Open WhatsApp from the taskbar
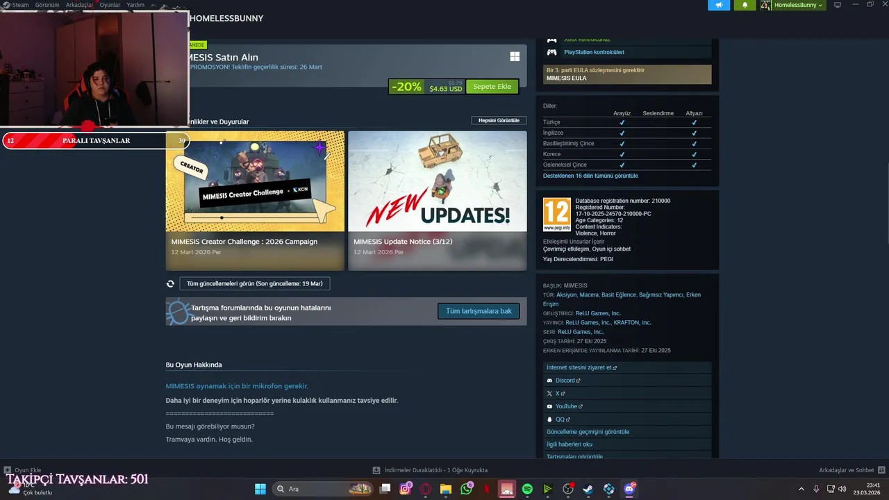Screen dimensions: 889x500 pos(466,489)
